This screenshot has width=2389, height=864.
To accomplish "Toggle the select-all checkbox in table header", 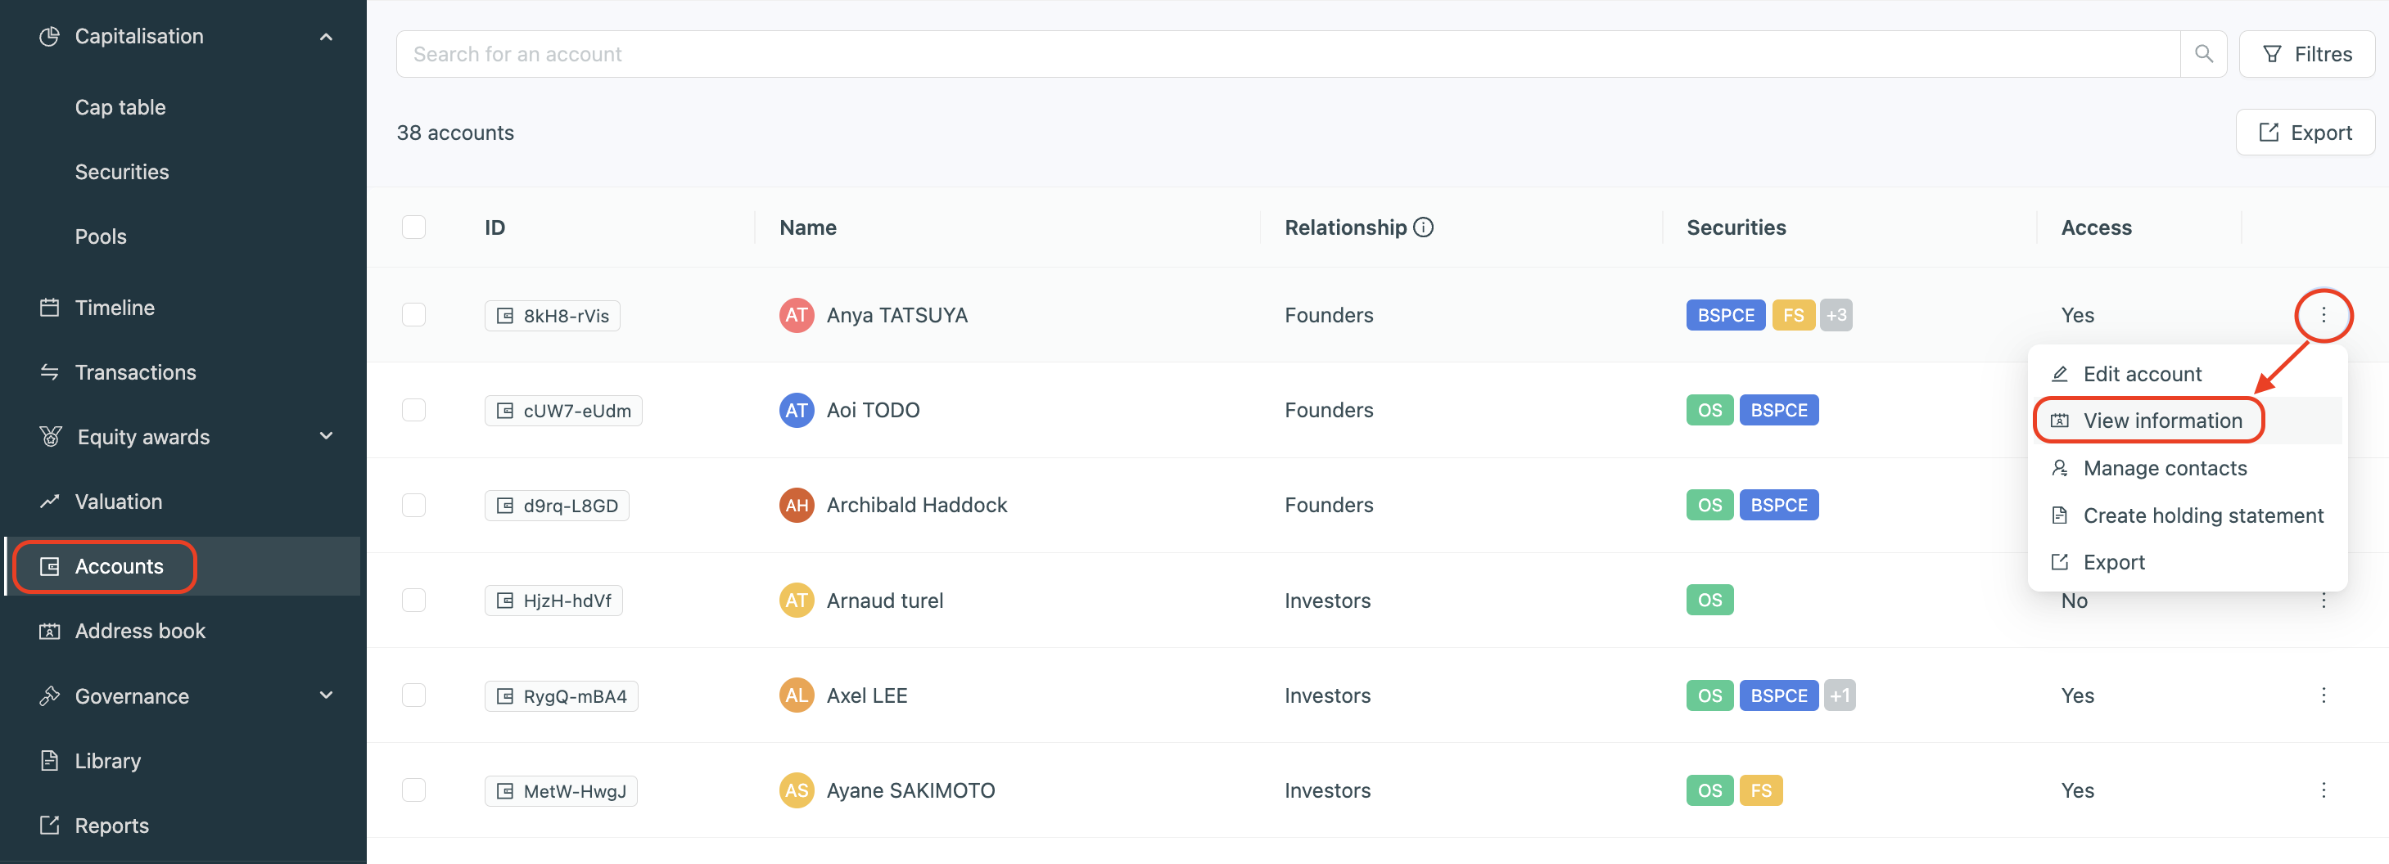I will [413, 227].
